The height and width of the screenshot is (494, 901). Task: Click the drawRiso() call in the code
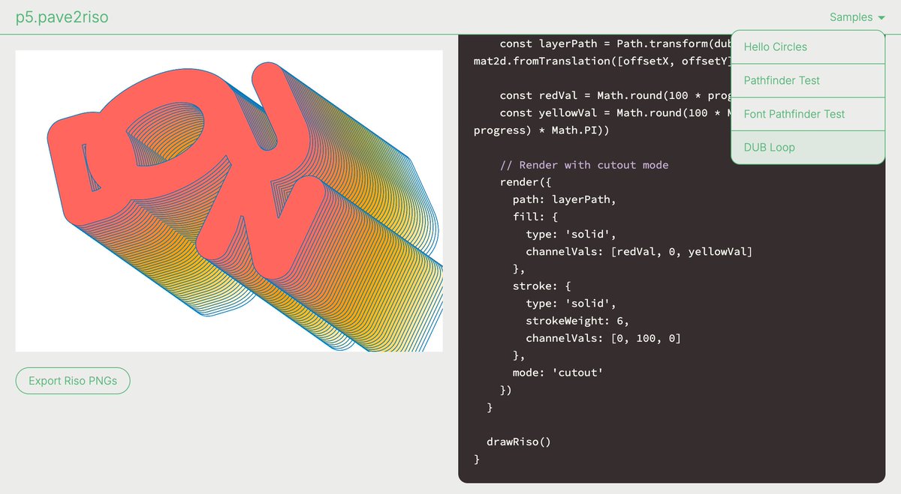click(518, 442)
